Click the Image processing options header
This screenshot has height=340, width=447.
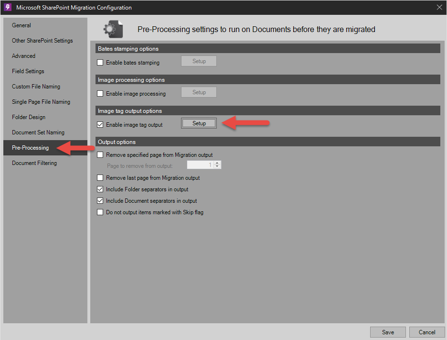tap(268, 80)
